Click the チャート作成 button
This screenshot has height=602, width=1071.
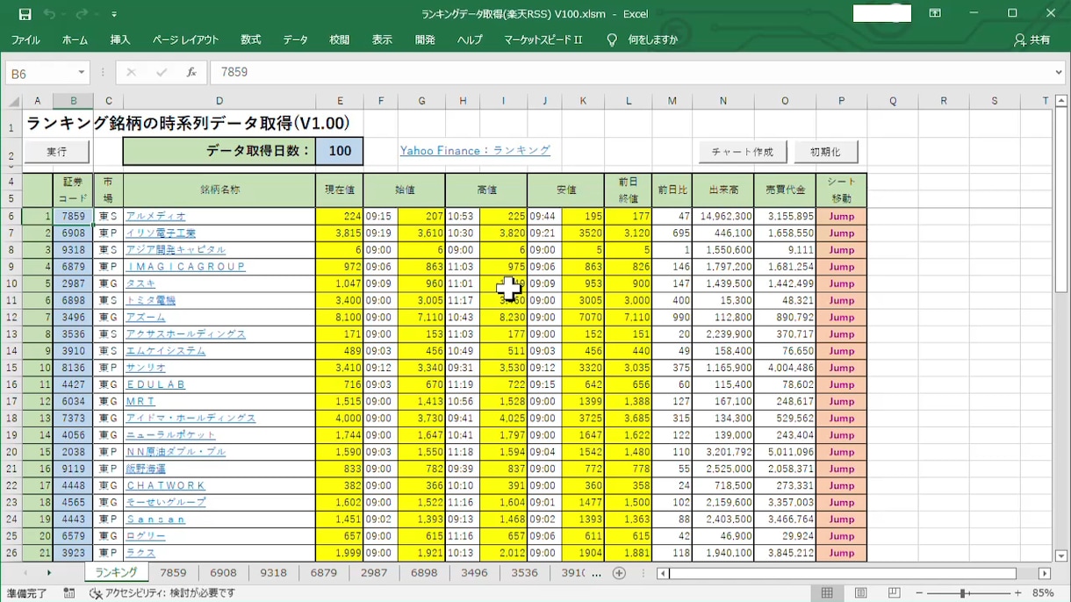tap(743, 152)
